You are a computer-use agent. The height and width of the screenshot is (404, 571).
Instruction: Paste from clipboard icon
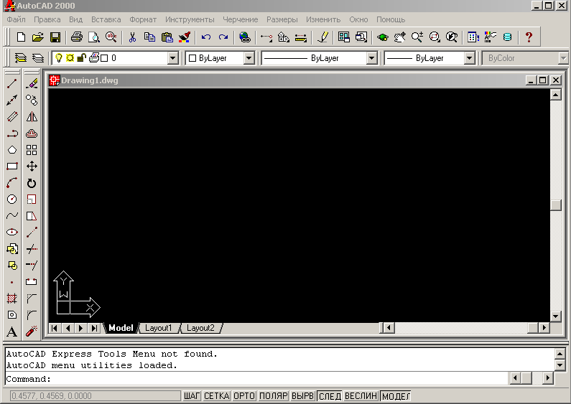click(167, 37)
